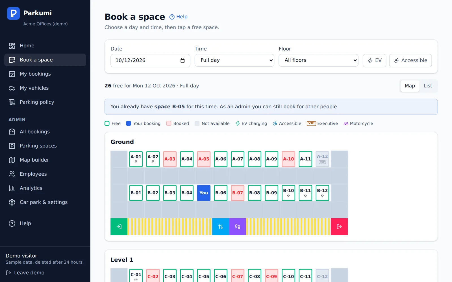Open Parking spaces admin page

click(45, 146)
